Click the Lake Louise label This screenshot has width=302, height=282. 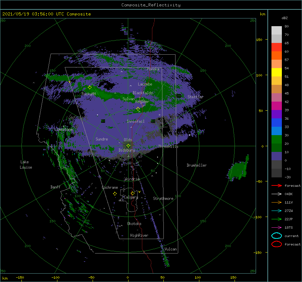(x=26, y=165)
